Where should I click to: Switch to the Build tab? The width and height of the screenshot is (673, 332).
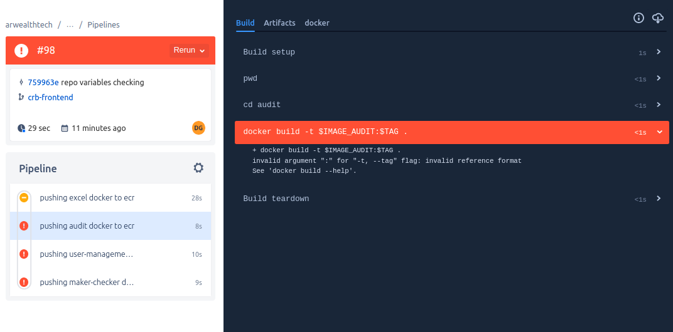click(245, 23)
